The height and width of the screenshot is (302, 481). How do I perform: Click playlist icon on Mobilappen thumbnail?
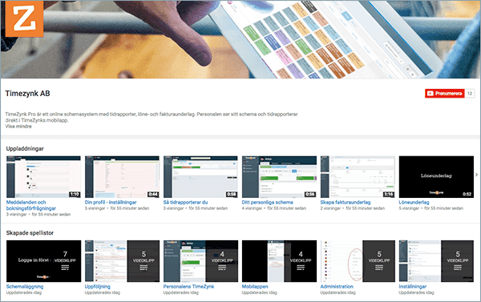(301, 268)
